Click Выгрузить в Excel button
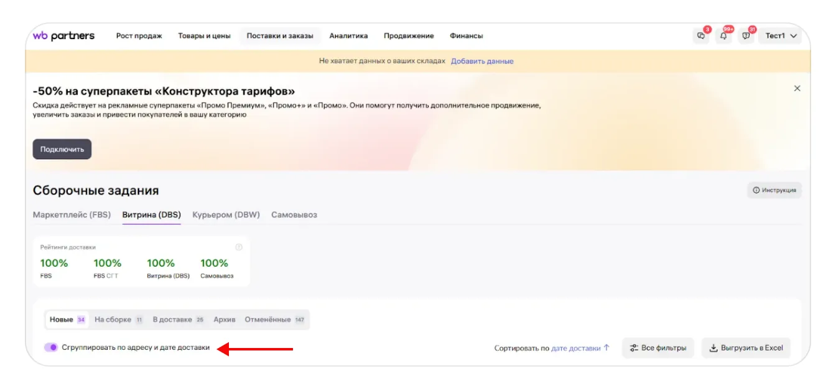This screenshot has height=389, width=836. pos(746,348)
